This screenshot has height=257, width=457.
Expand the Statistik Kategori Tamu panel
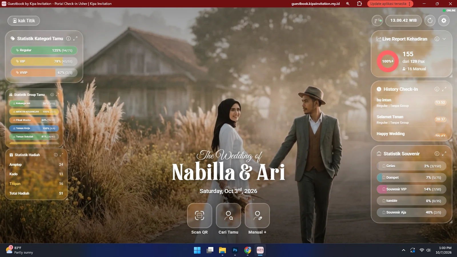[x=75, y=38]
